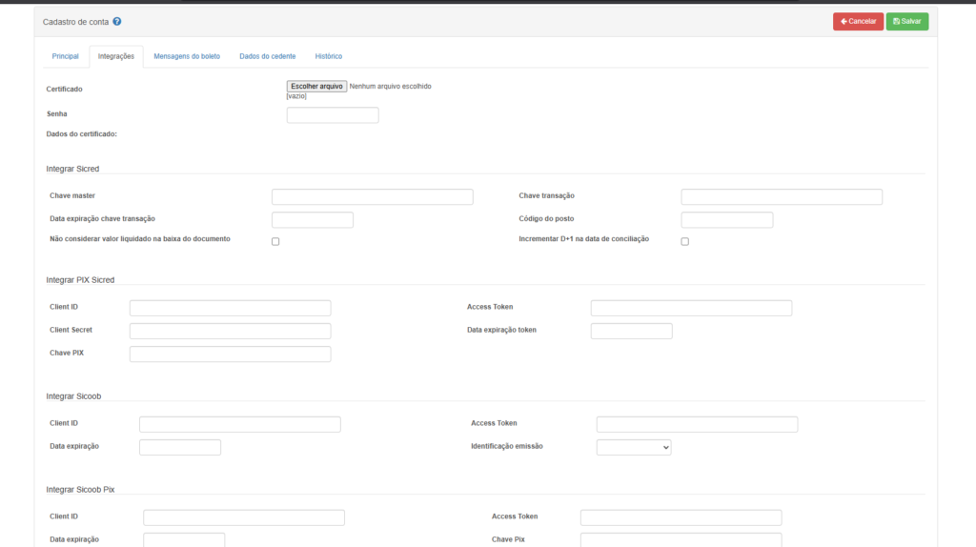
Task: Open the Mensagens do boleto tab
Action: (187, 56)
